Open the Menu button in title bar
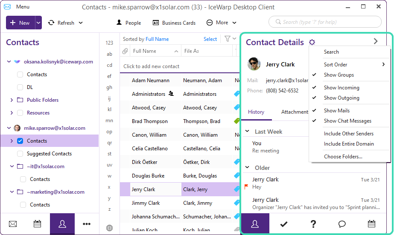Viewport: 397px width, 235px height. coord(23,7)
